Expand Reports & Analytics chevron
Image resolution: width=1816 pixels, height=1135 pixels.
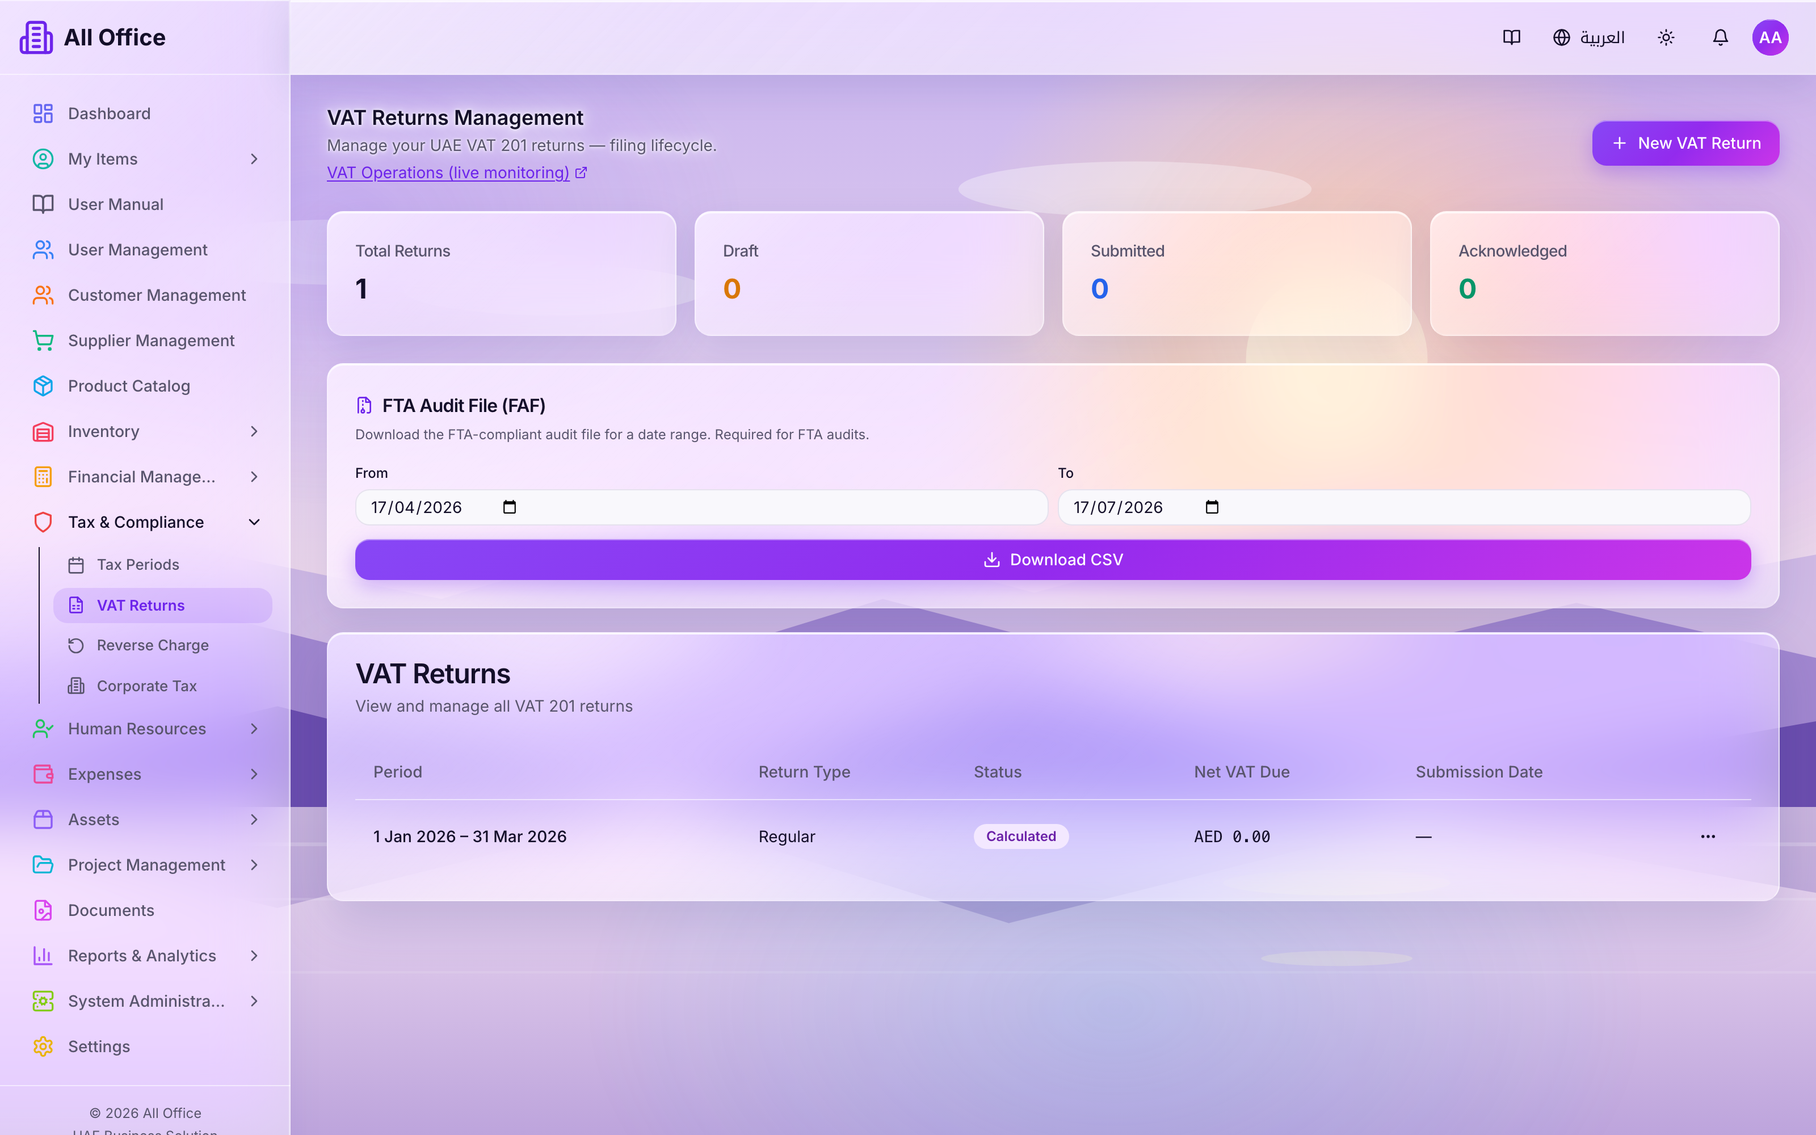(254, 956)
